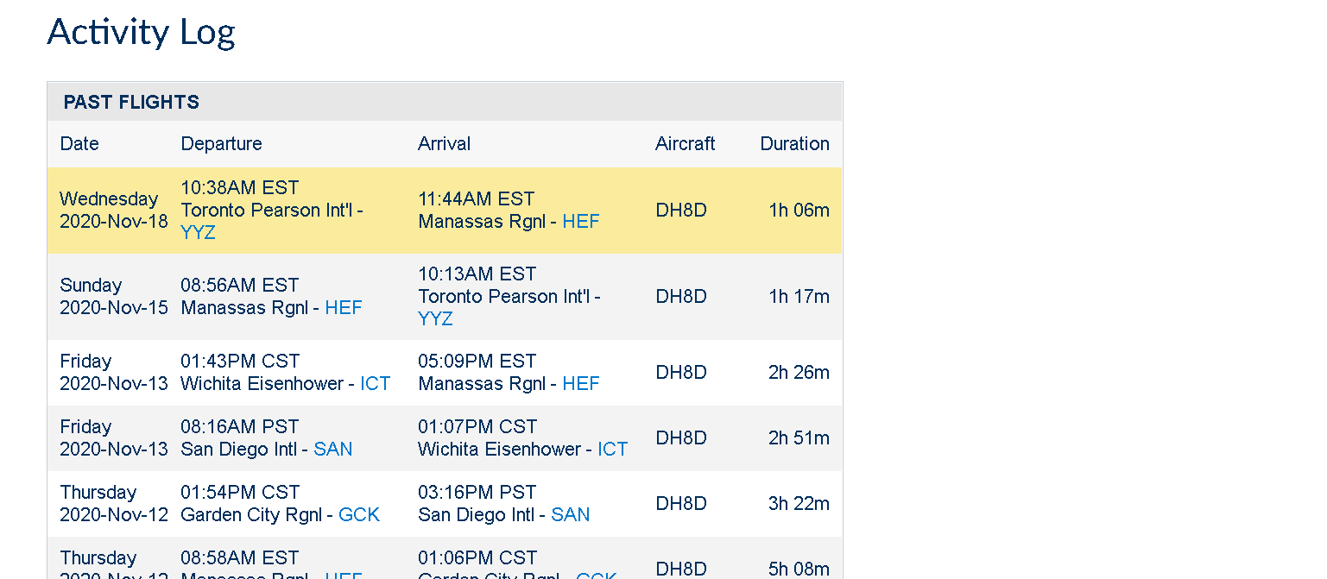Click the Aircraft column header
This screenshot has width=1327, height=579.
685,144
